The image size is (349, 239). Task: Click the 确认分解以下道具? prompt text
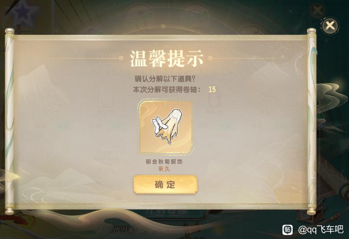pyautogui.click(x=165, y=79)
